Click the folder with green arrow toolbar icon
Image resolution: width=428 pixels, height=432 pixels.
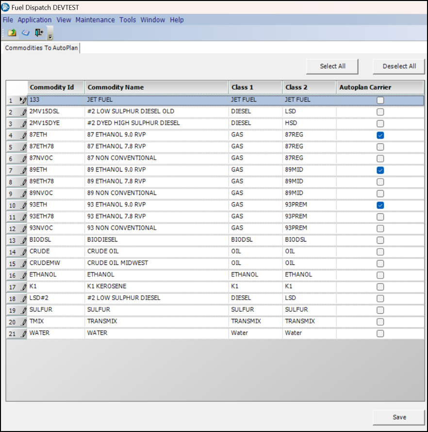point(12,33)
